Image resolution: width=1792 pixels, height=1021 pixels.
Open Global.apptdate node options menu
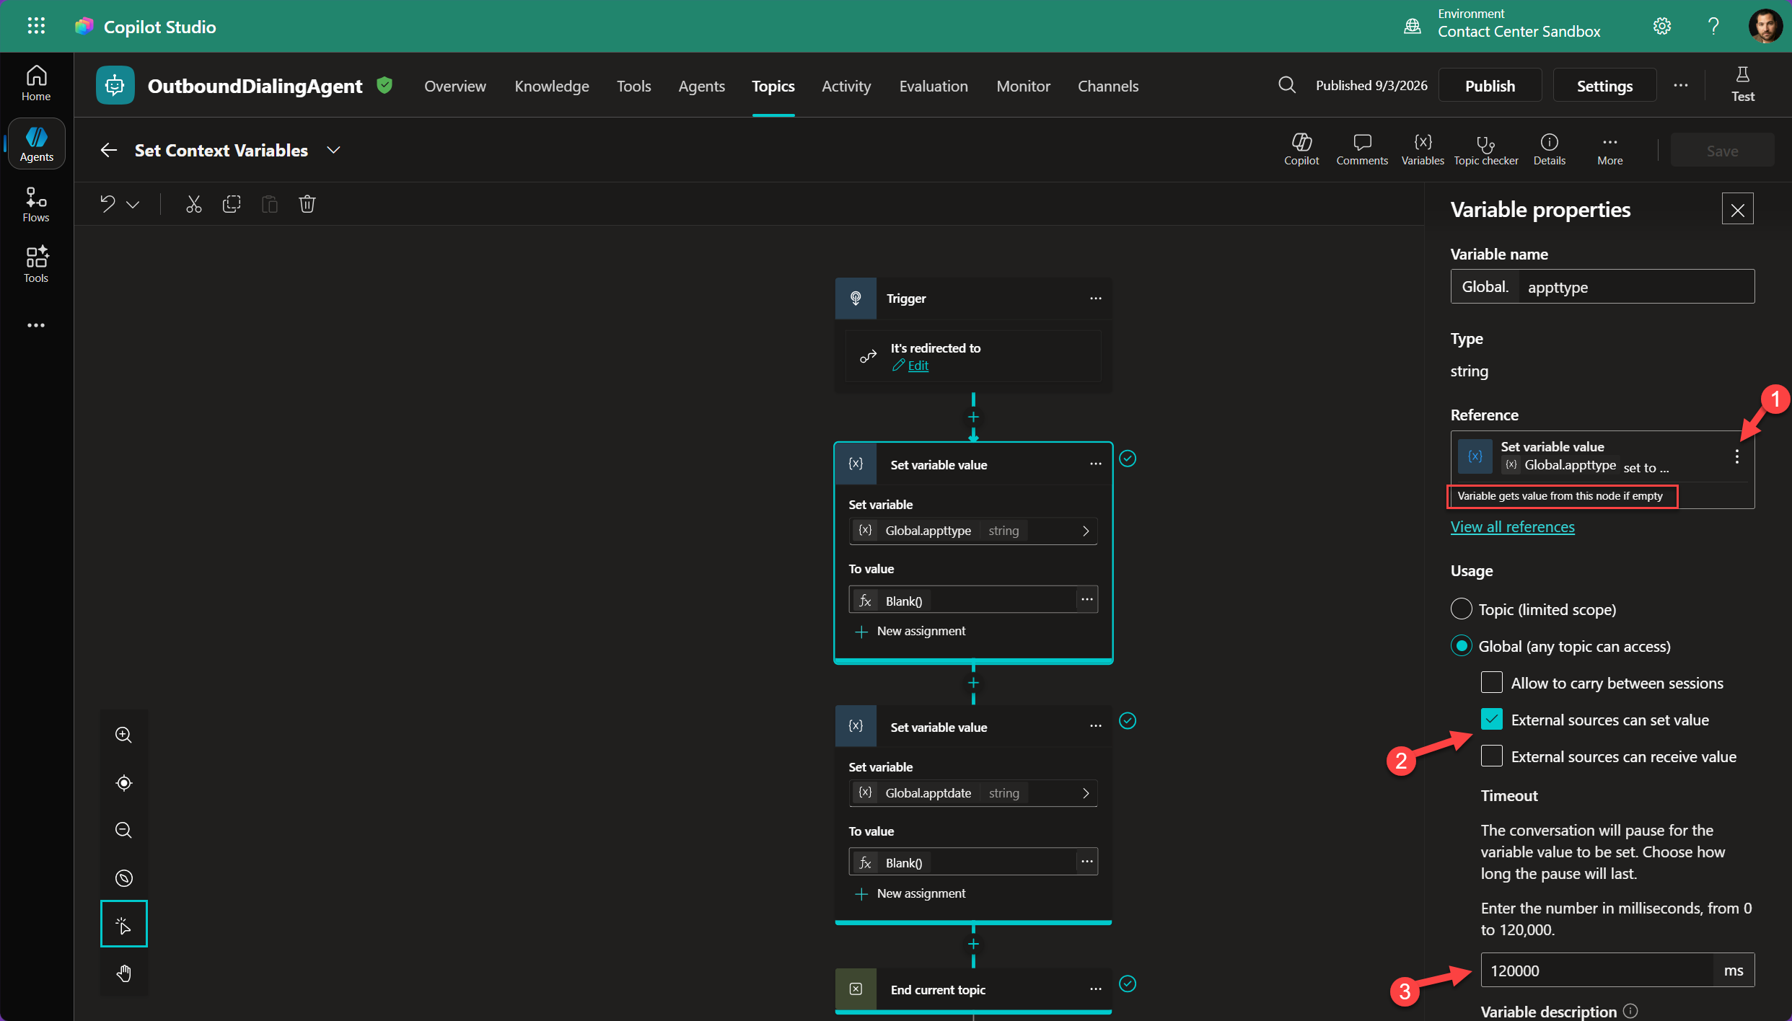1095,726
